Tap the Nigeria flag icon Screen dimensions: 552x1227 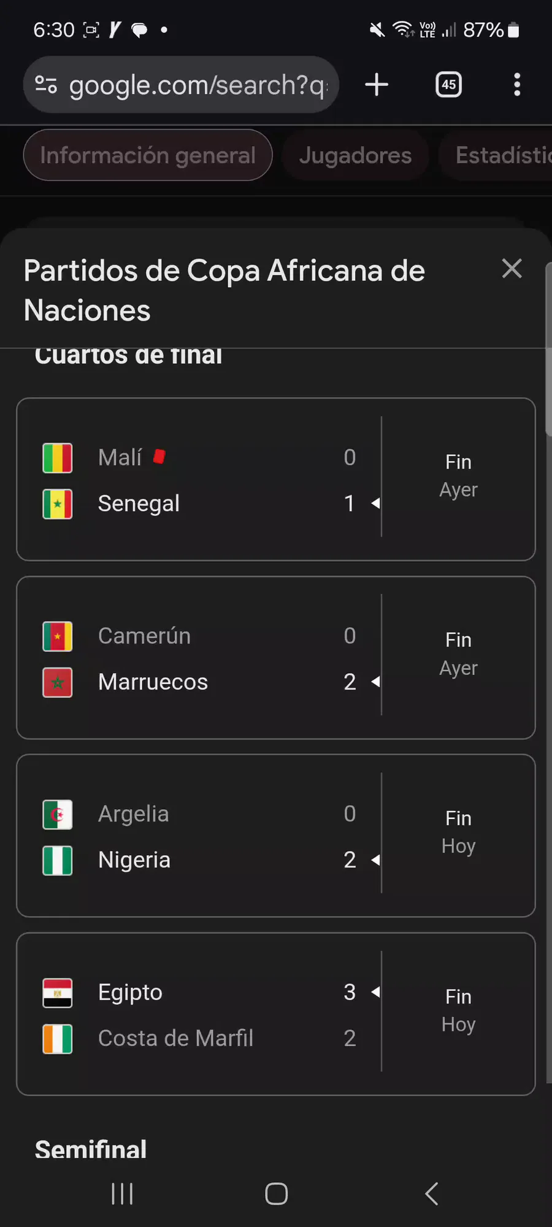pyautogui.click(x=58, y=861)
